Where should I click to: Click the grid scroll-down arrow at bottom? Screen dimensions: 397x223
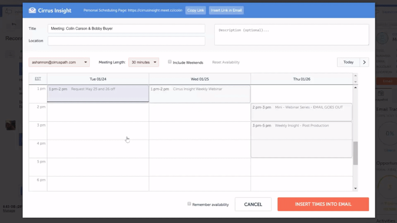coord(355,188)
